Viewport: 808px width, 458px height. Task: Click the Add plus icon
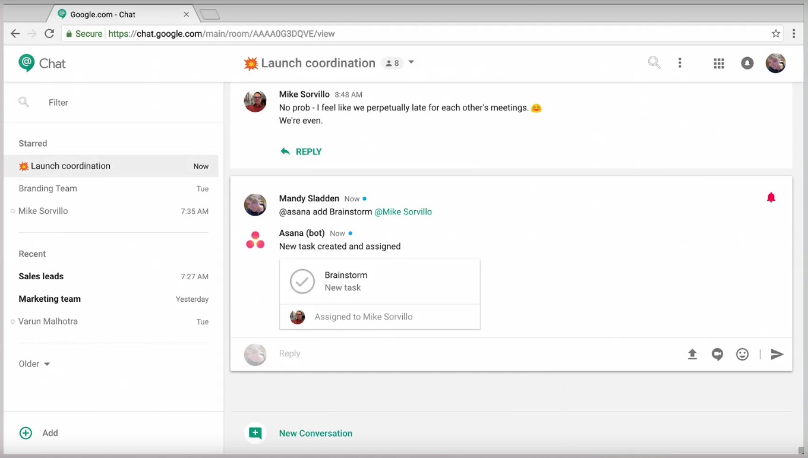point(26,433)
